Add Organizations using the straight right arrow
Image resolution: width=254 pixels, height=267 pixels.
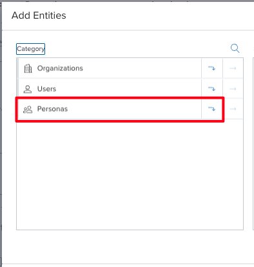[x=233, y=68]
